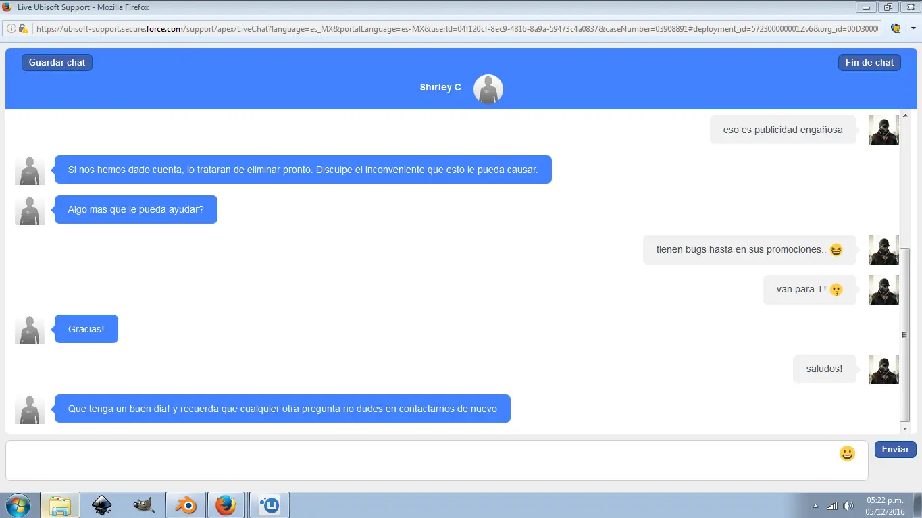Click the agent avatar next to 'Que tenga un buen dia!'

click(30, 409)
